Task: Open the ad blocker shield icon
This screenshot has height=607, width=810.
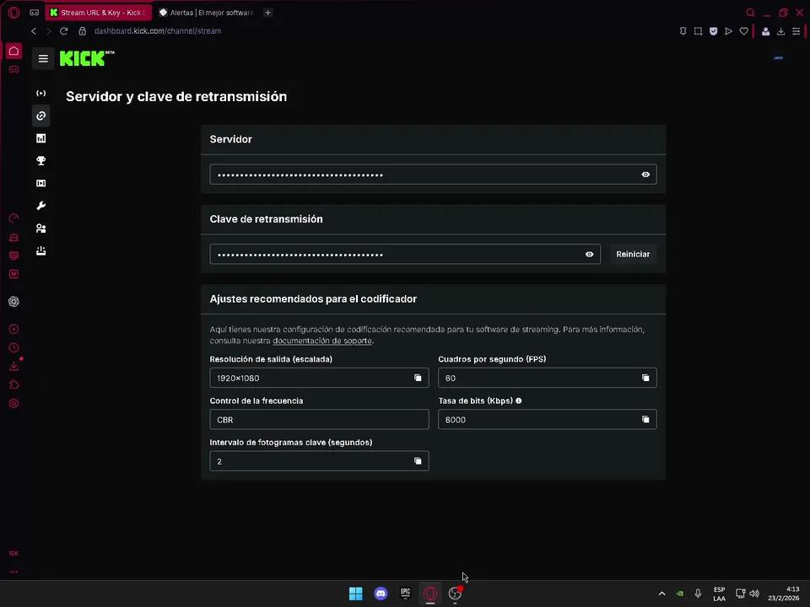Action: (x=714, y=31)
